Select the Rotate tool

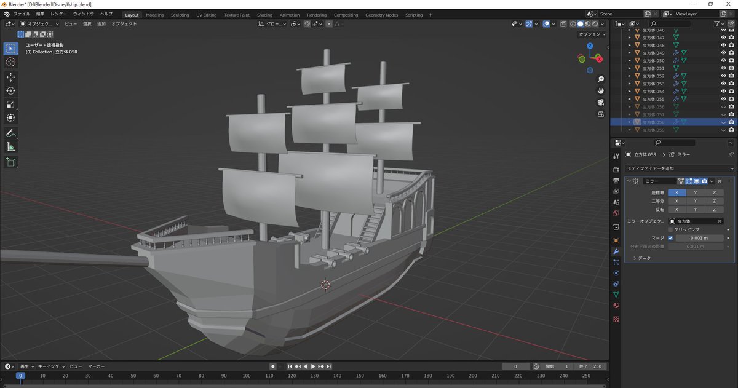click(11, 90)
